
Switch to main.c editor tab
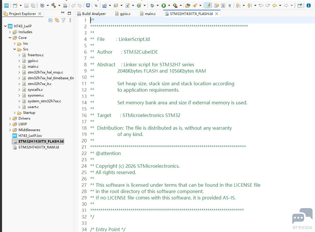[148, 14]
